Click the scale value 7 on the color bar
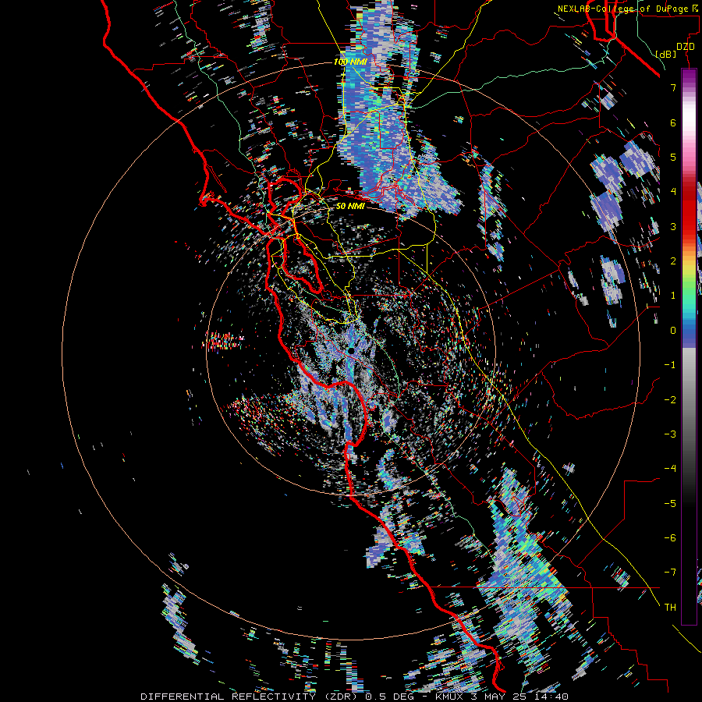Image resolution: width=702 pixels, height=702 pixels. [x=673, y=87]
